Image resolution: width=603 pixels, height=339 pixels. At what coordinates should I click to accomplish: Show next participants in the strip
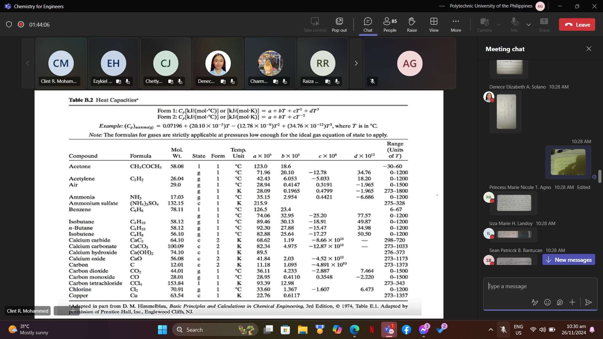click(x=356, y=63)
